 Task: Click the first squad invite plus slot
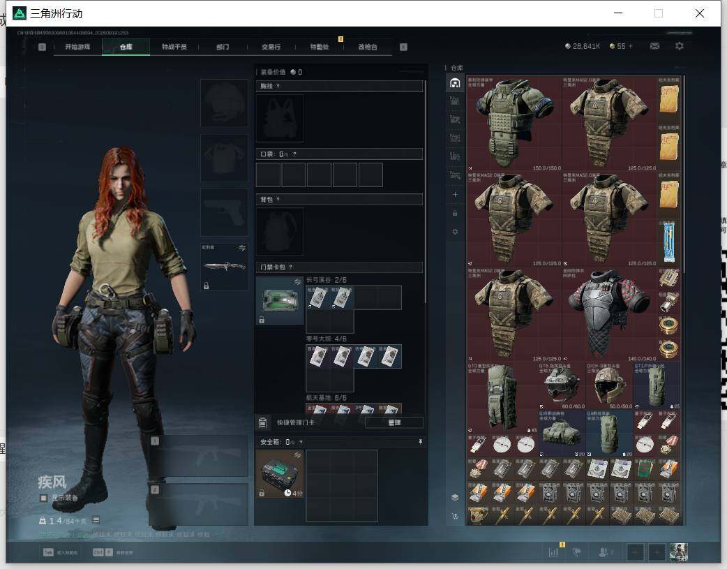click(x=635, y=552)
